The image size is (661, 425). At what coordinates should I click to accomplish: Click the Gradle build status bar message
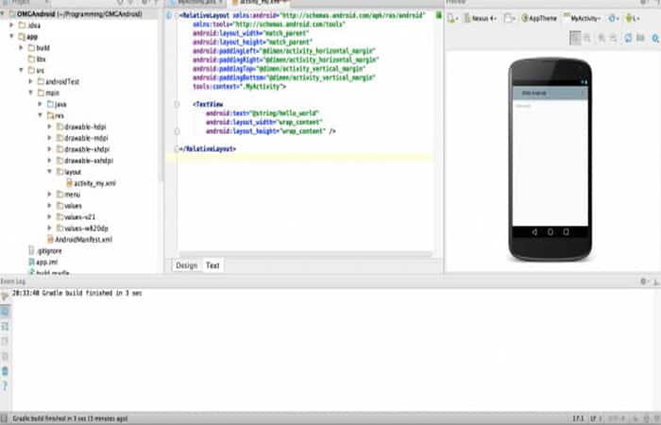70,418
